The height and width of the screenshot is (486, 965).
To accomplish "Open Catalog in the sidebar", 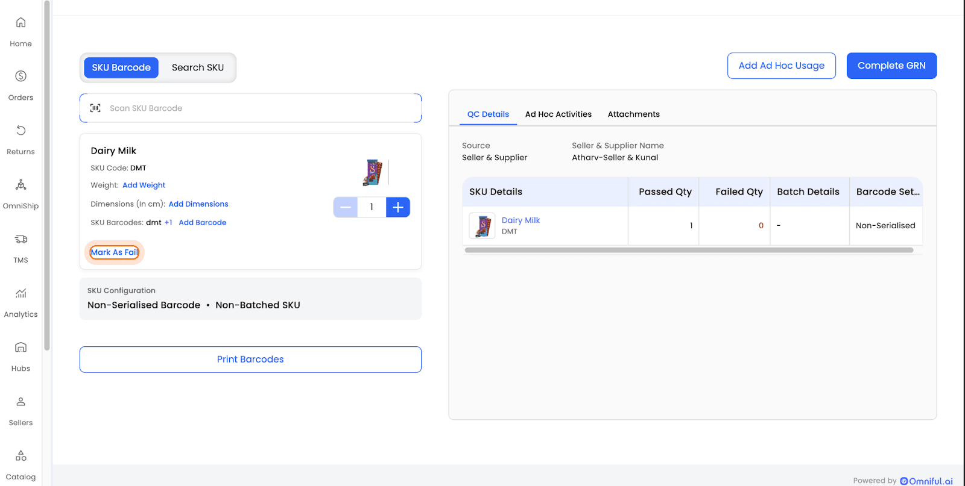I will pyautogui.click(x=21, y=456).
